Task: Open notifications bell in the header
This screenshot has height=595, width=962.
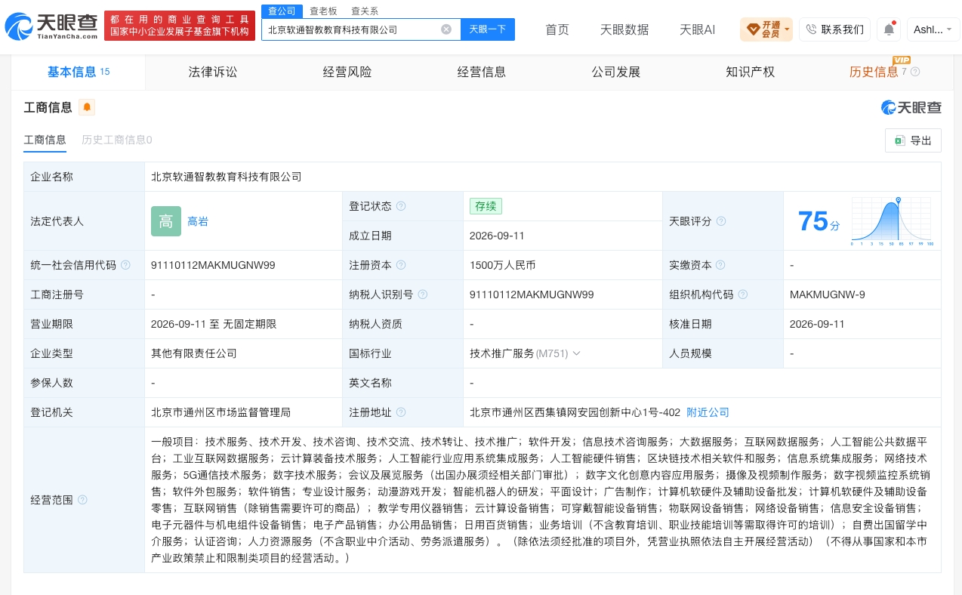Action: [x=889, y=29]
